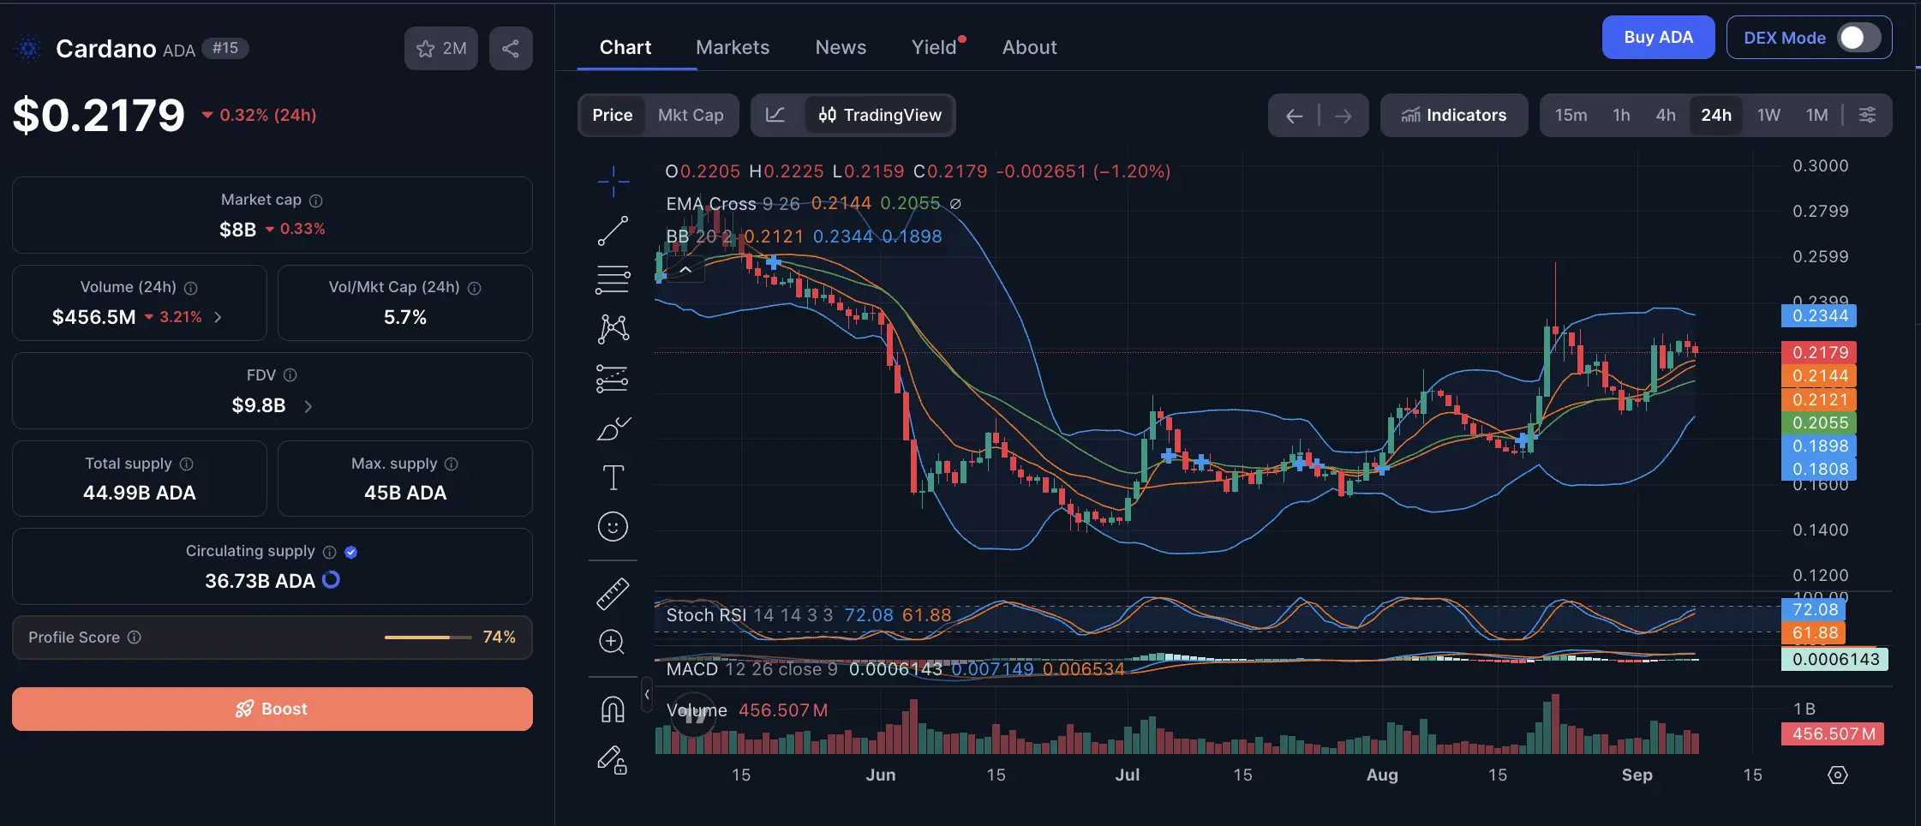Show Max. supply info tooltip
Viewport: 1921px width, 826px height.
point(452,464)
